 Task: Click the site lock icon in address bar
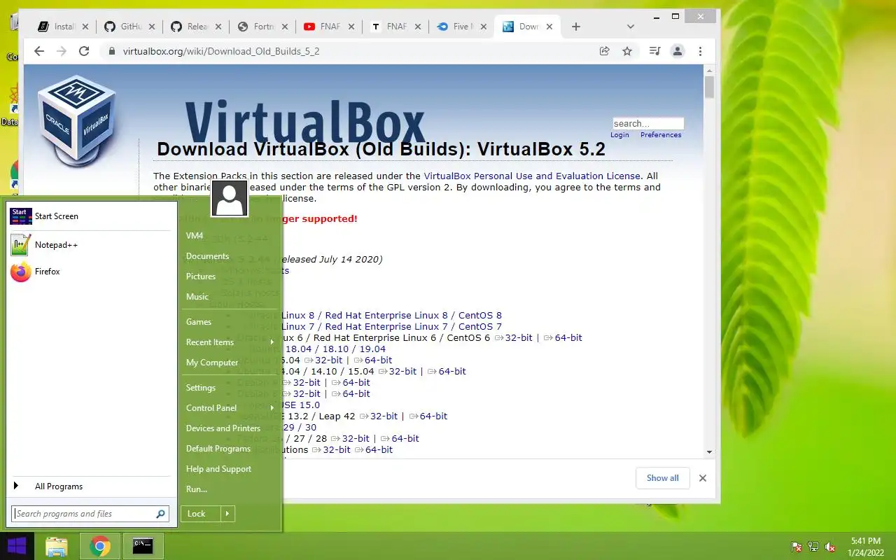point(111,51)
